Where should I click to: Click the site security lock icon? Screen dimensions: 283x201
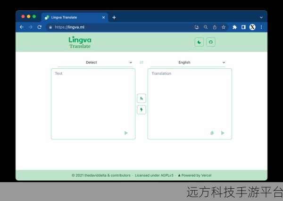(50, 27)
